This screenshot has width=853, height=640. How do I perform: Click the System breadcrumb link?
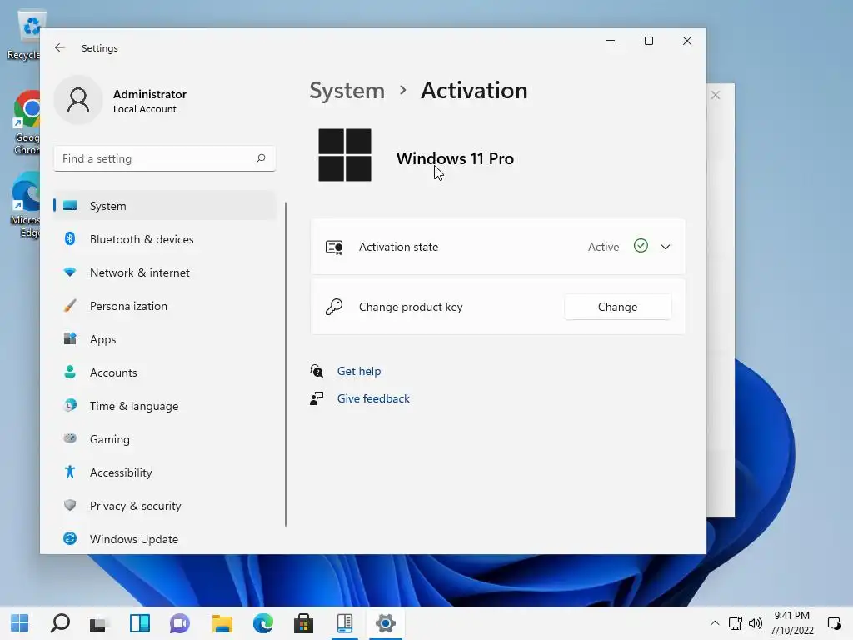pos(347,90)
